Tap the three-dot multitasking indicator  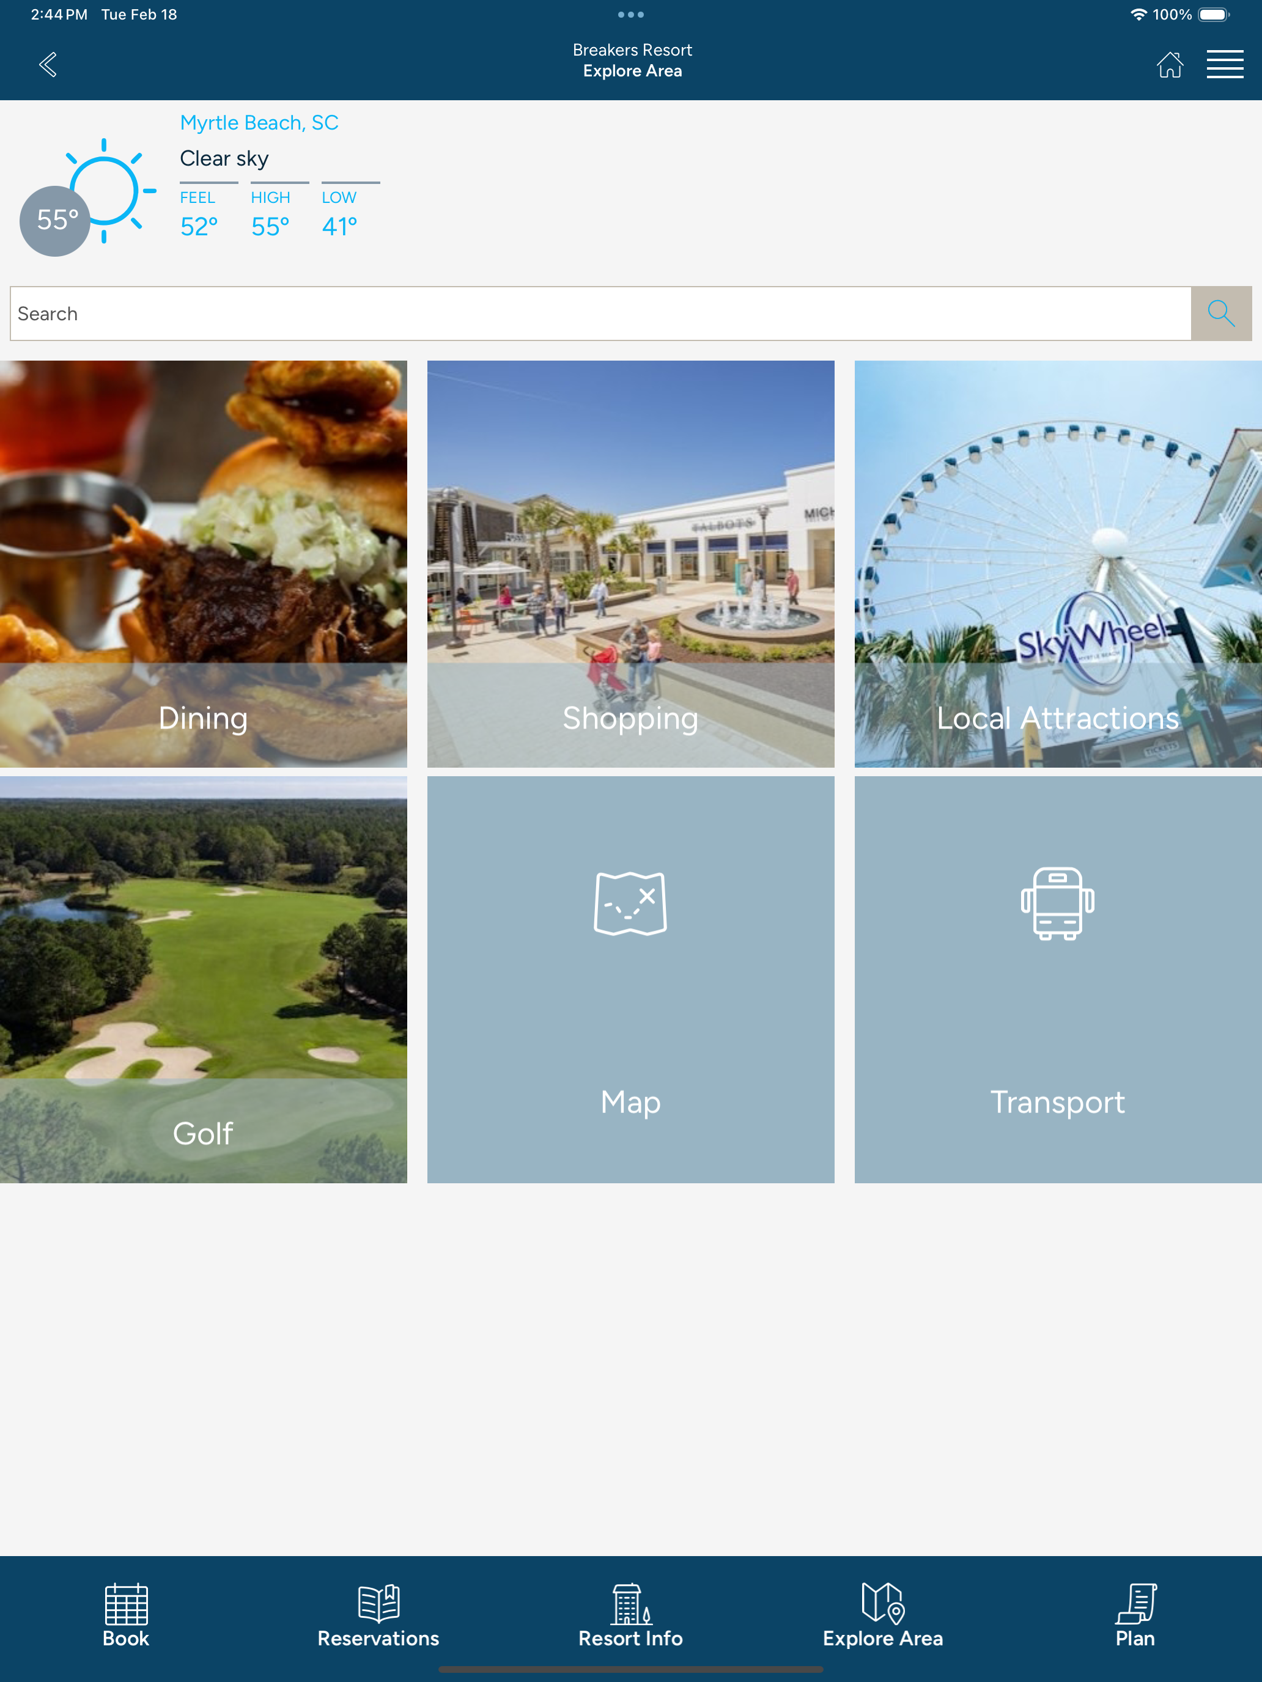(x=630, y=15)
